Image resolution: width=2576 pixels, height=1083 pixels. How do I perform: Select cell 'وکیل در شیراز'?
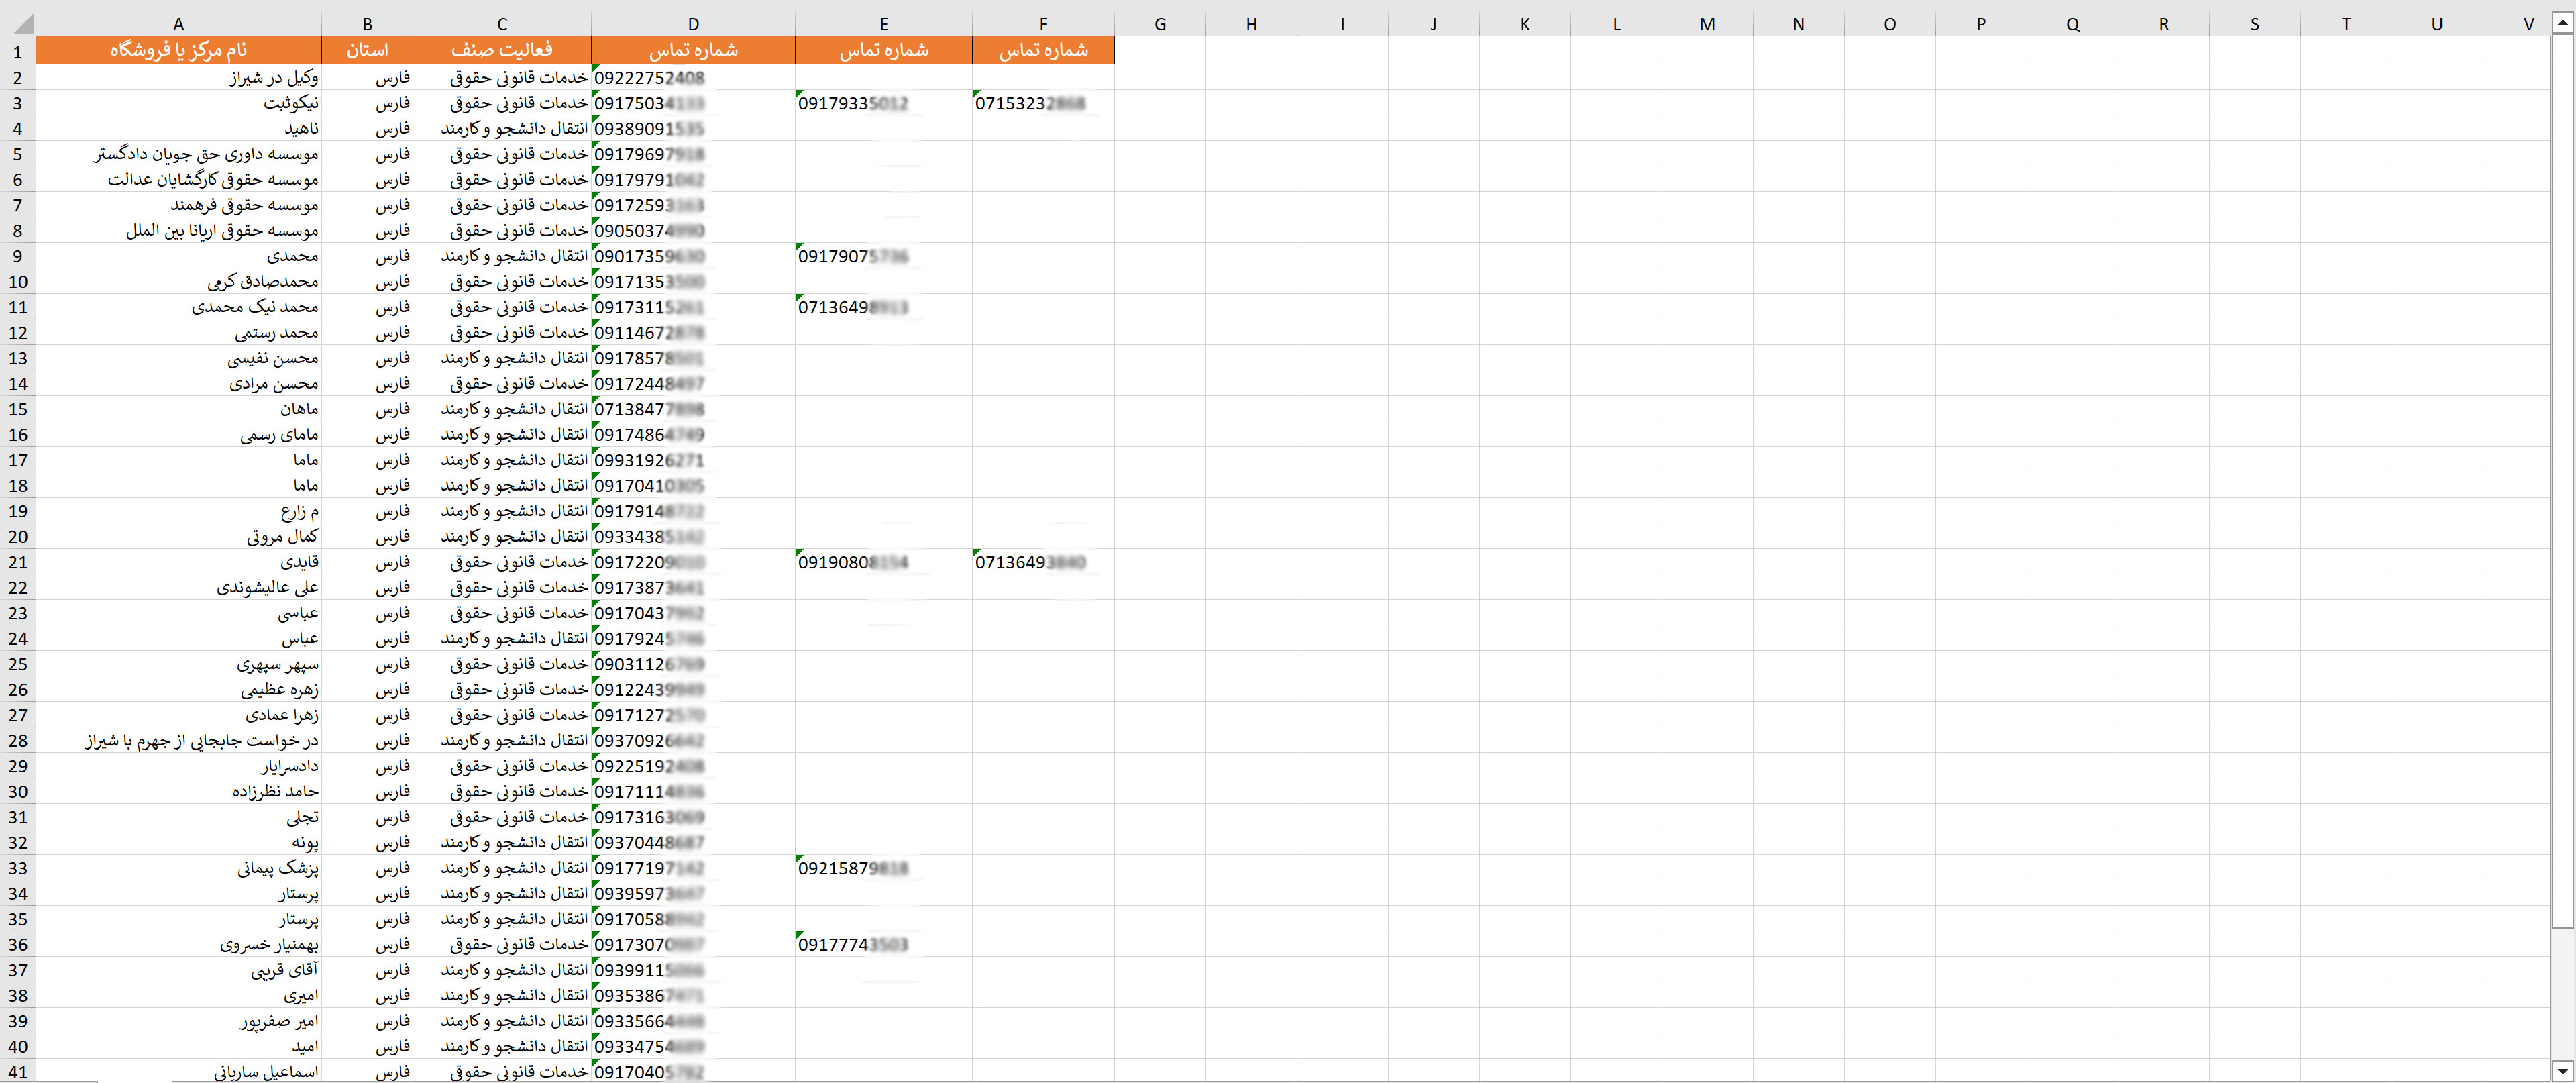pyautogui.click(x=178, y=77)
